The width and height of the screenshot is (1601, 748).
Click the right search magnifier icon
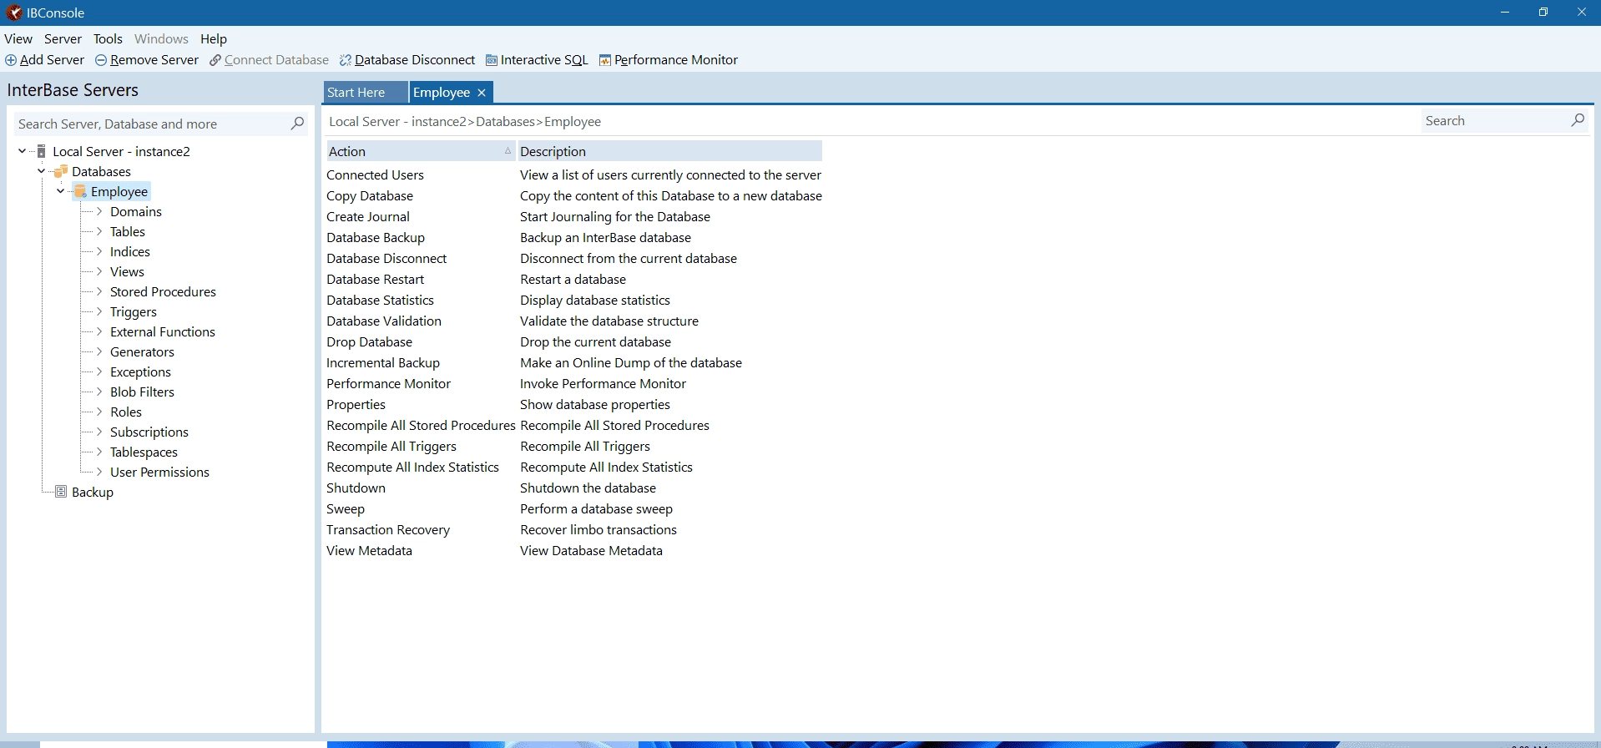point(1578,120)
